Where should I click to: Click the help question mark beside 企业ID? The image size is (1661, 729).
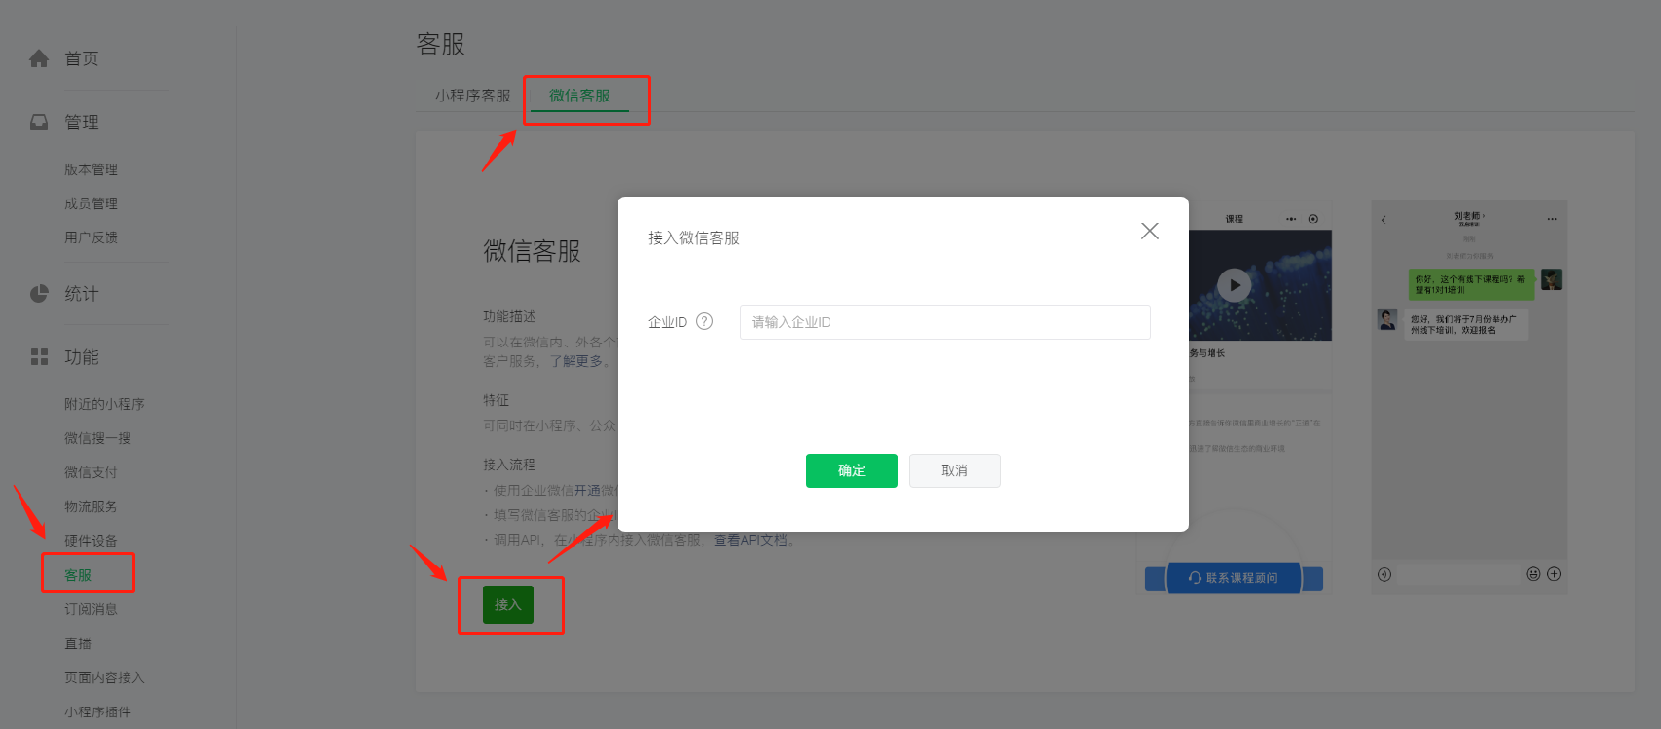pyautogui.click(x=704, y=321)
